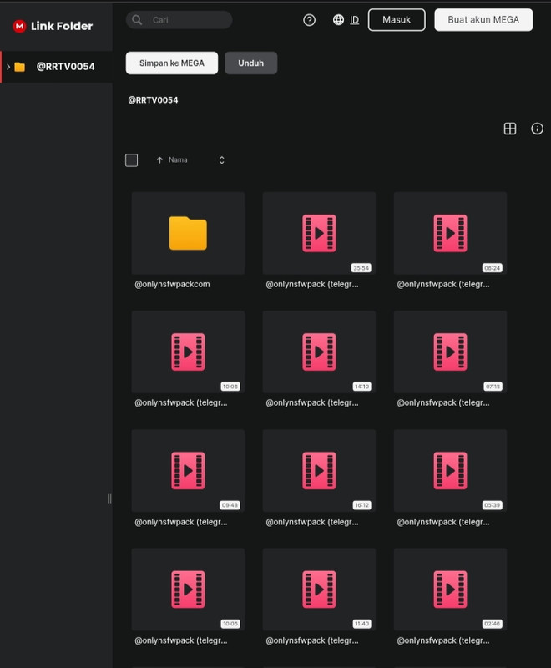Click the 14:10 duration badge

(361, 387)
